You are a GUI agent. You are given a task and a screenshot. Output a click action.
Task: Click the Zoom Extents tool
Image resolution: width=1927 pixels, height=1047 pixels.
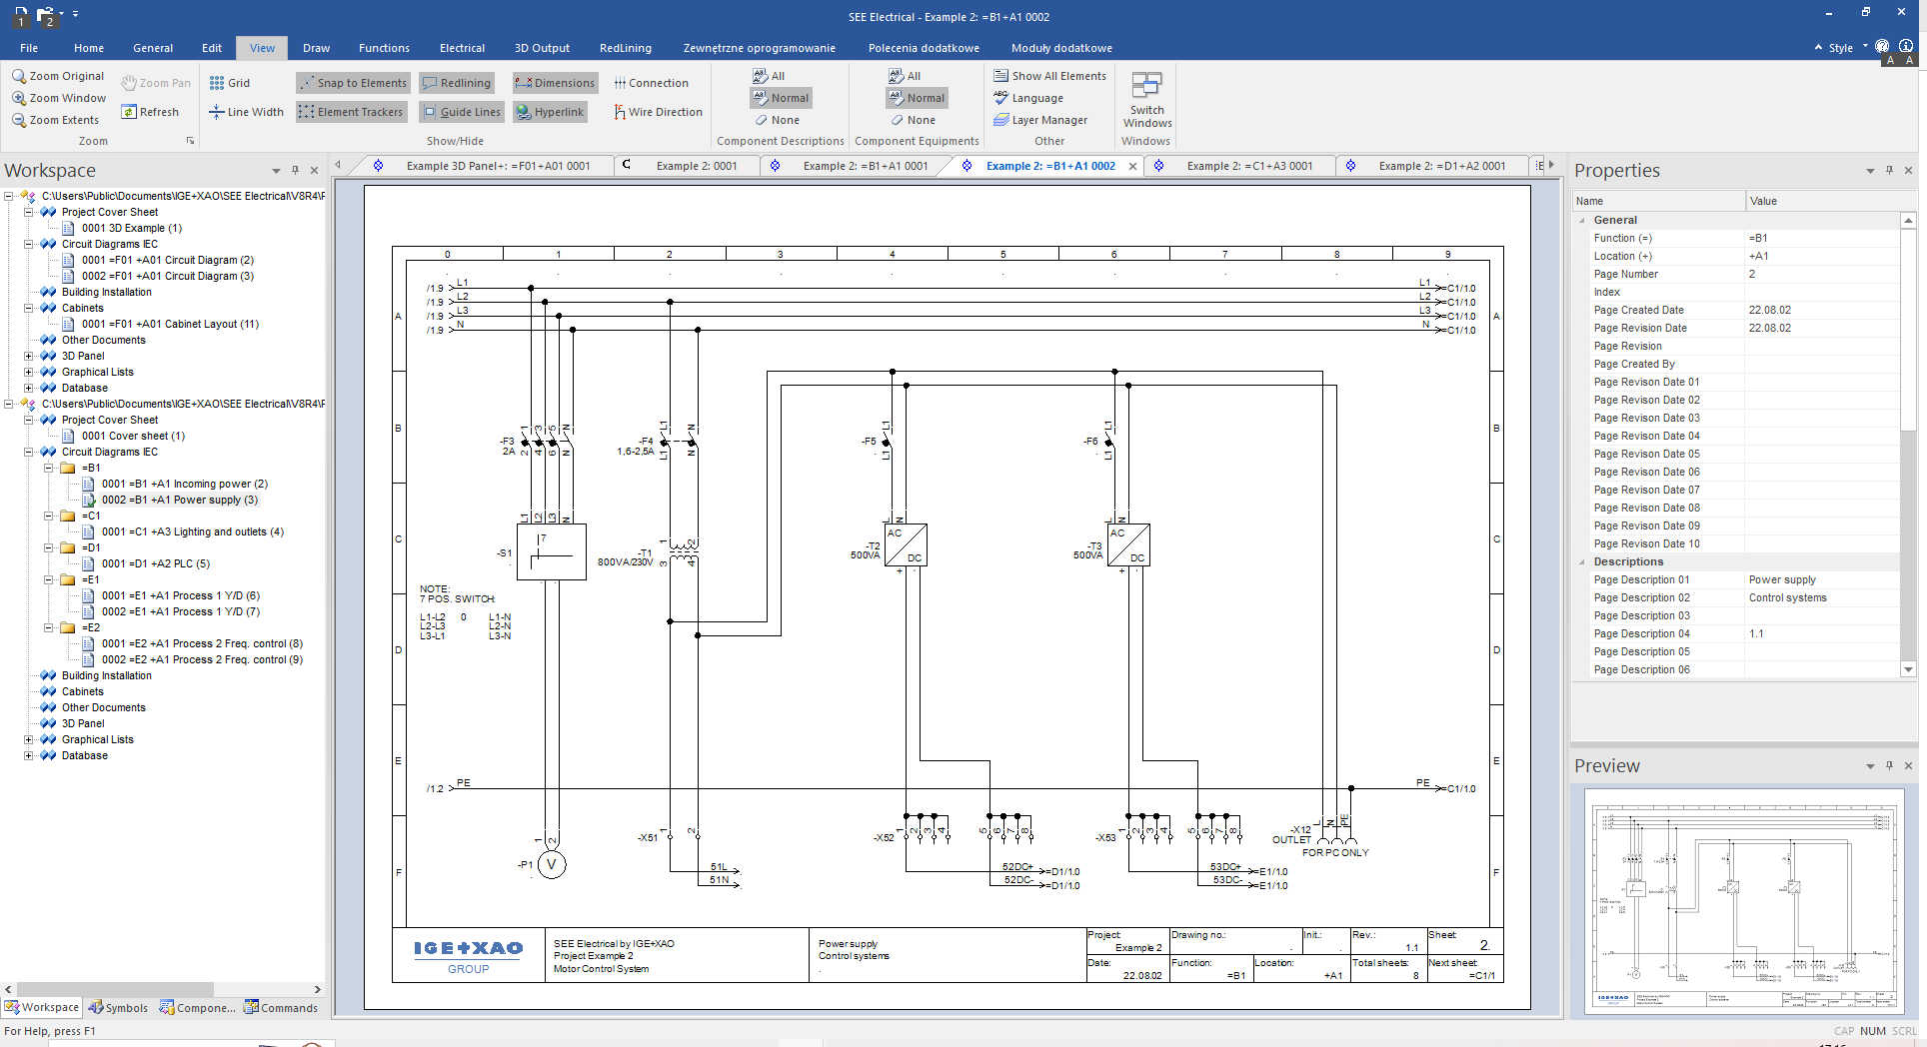[x=56, y=120]
